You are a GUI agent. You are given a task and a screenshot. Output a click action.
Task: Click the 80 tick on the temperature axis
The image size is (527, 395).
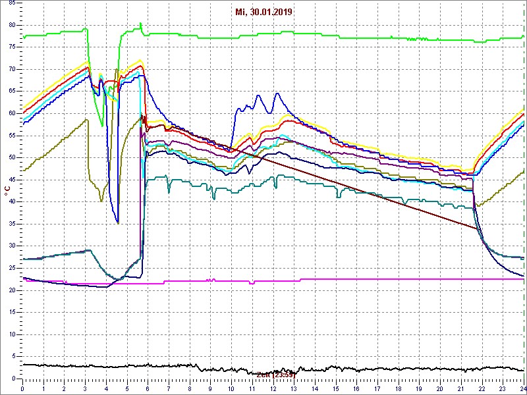(x=11, y=25)
